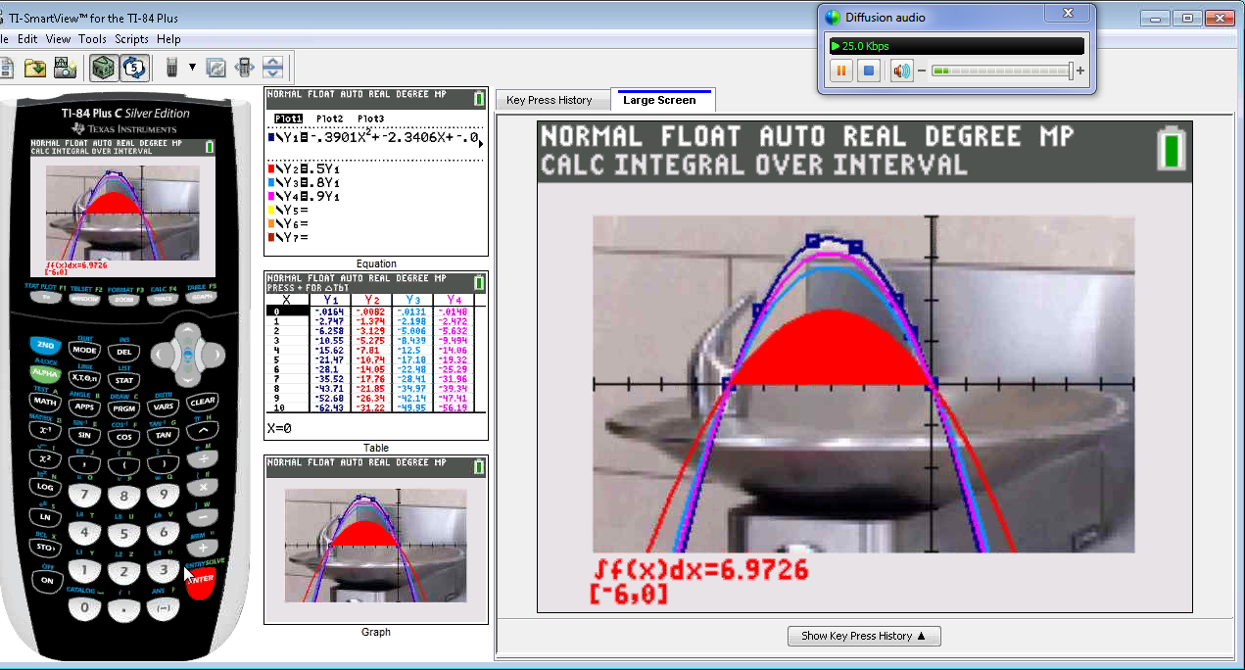The width and height of the screenshot is (1245, 670).
Task: Click the number 5 key
Action: click(124, 535)
